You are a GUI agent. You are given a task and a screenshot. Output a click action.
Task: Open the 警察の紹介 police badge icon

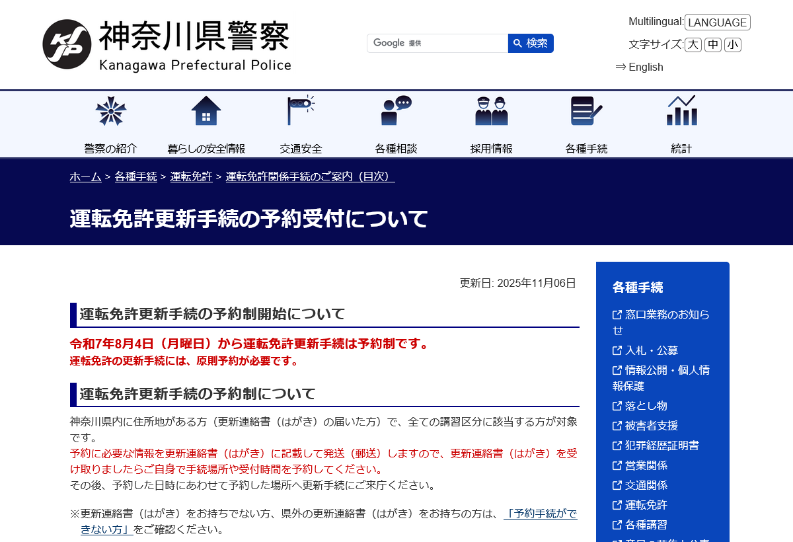(110, 111)
